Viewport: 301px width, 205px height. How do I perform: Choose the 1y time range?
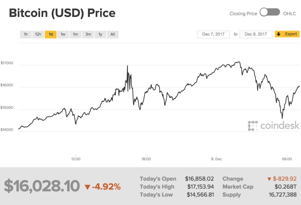100,34
